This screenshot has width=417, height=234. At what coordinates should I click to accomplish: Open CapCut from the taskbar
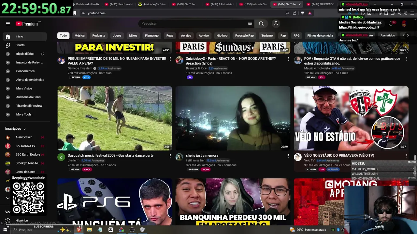(x=111, y=229)
